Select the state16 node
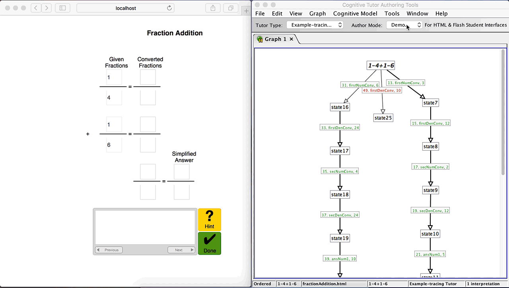The height and width of the screenshot is (288, 509). click(340, 107)
